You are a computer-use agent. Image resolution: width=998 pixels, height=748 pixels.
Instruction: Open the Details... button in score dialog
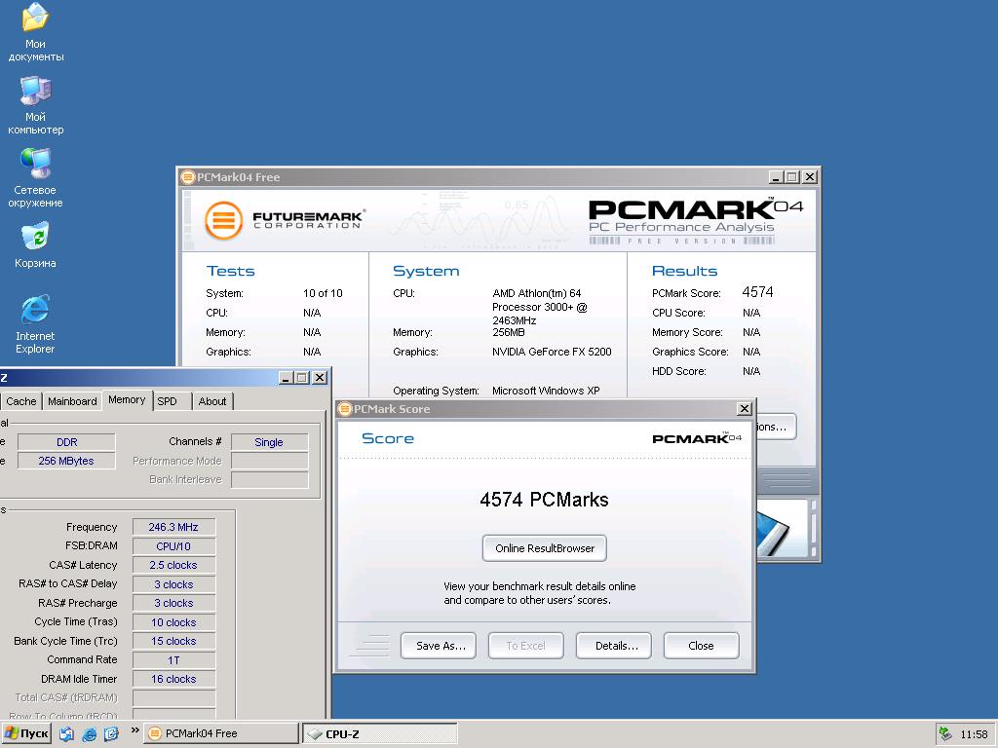[614, 646]
